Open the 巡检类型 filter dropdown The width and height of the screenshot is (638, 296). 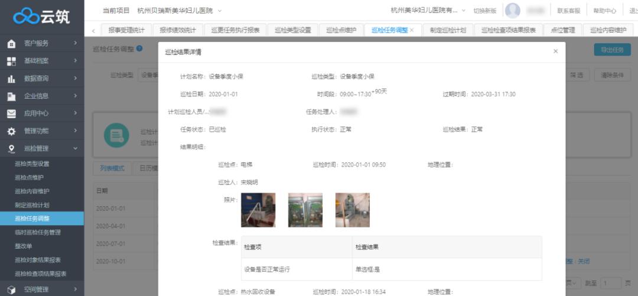click(x=148, y=75)
